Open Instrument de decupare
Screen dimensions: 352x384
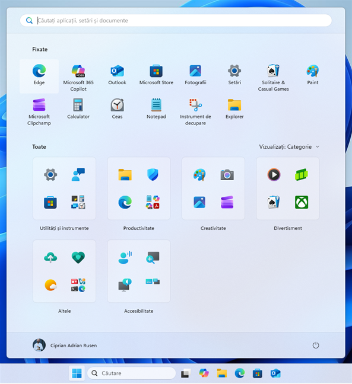(x=195, y=112)
